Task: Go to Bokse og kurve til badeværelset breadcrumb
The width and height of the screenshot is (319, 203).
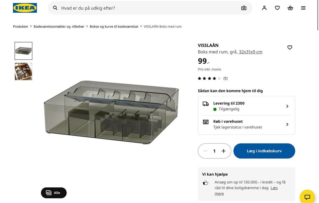Action: 114,27
